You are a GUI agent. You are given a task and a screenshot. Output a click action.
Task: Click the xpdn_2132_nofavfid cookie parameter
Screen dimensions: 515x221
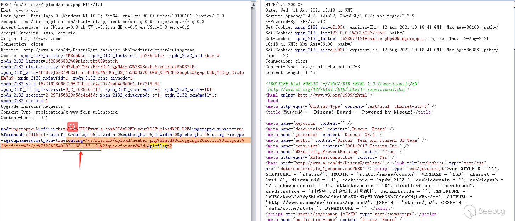[43, 78]
